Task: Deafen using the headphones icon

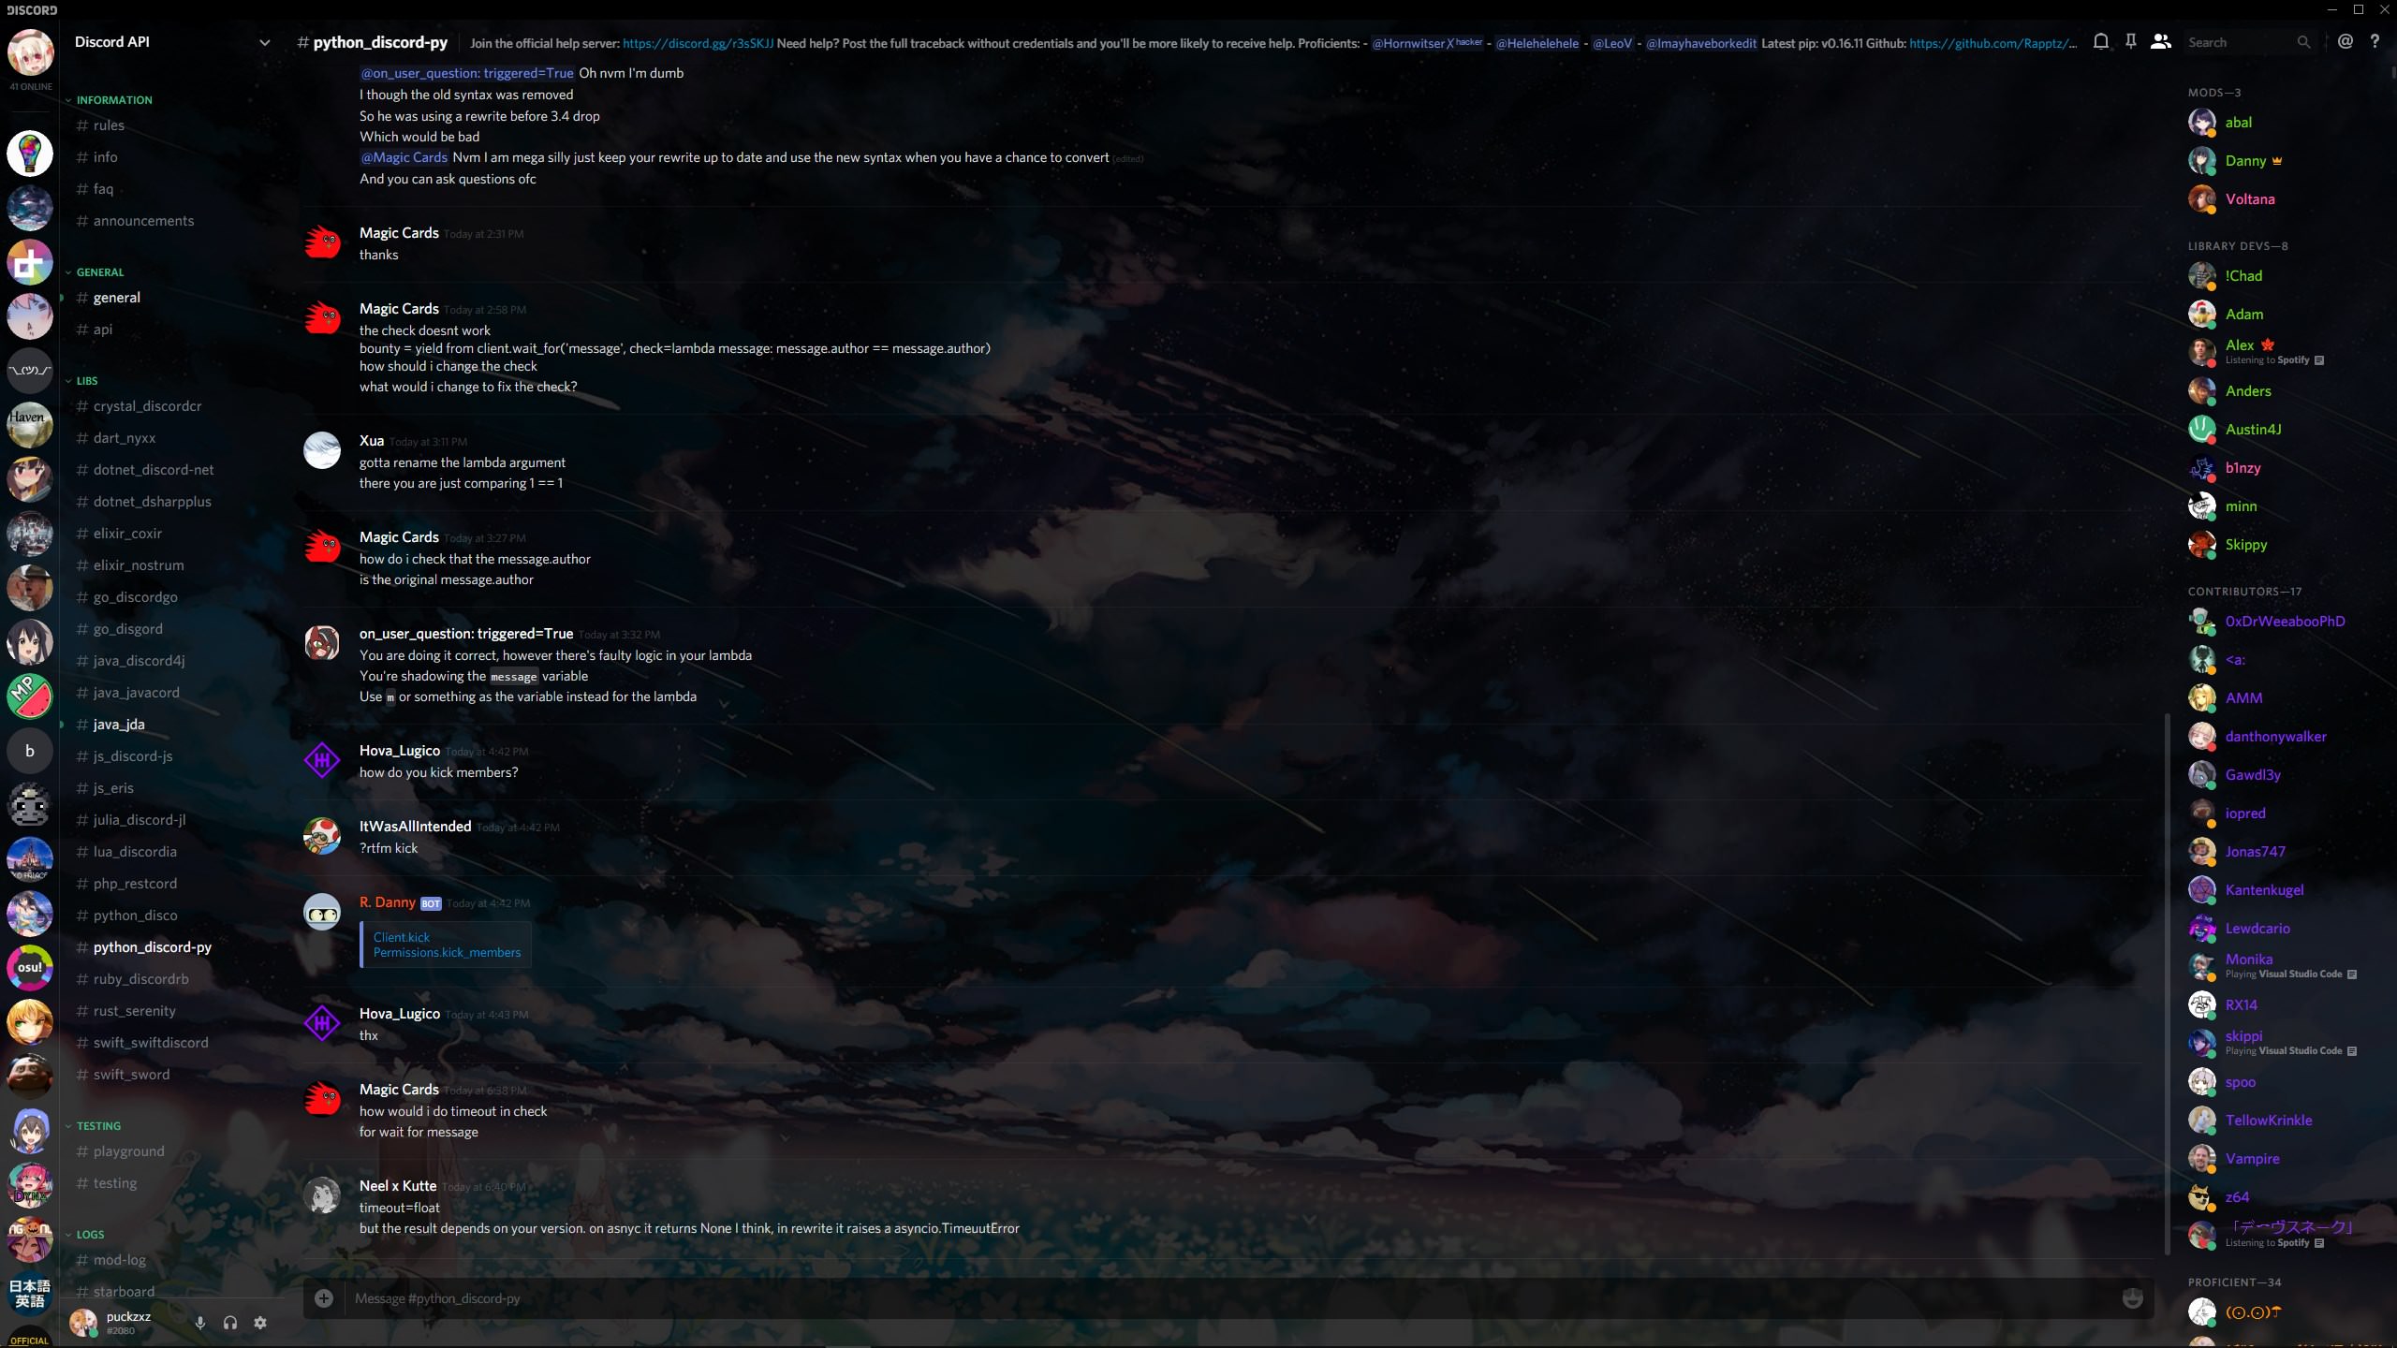Action: [230, 1323]
